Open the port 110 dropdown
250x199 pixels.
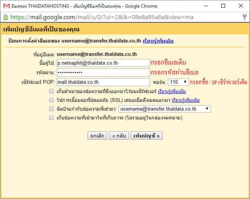point(178,82)
